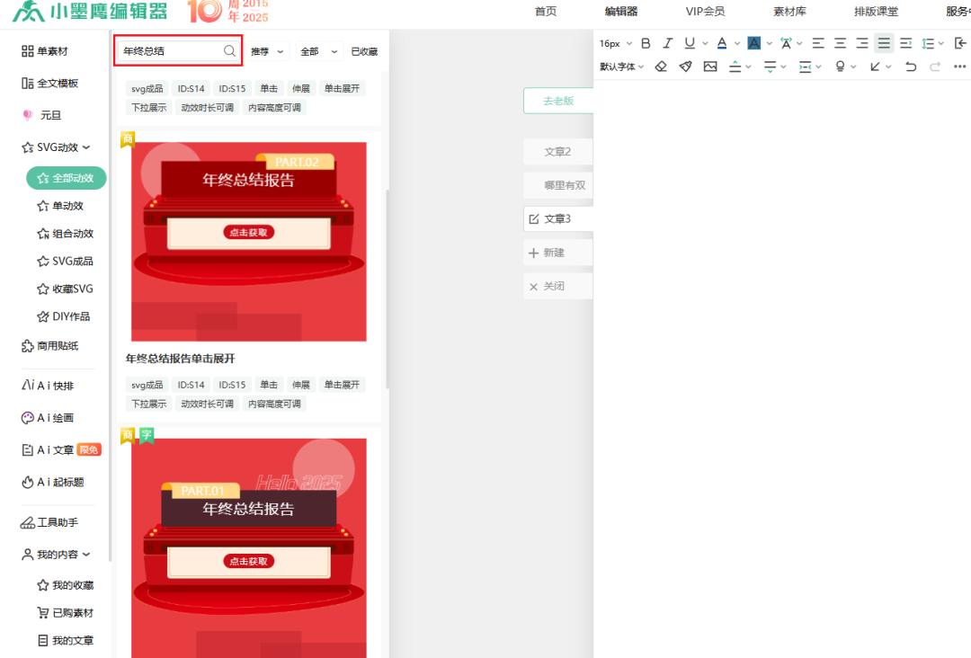Viewport: 971px width, 658px height.
Task: Go to the 素材库 navigation tab
Action: (x=788, y=12)
